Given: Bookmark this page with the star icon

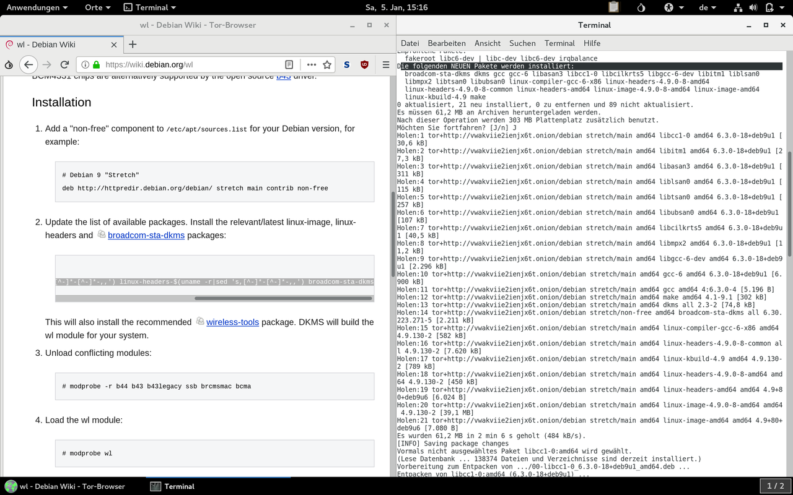Looking at the screenshot, I should click(326, 64).
